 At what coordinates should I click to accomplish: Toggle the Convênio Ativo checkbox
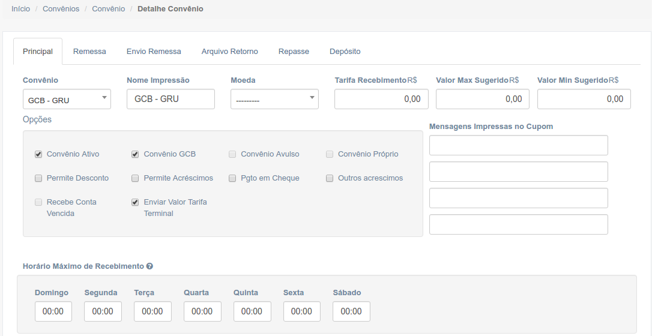pos(38,154)
